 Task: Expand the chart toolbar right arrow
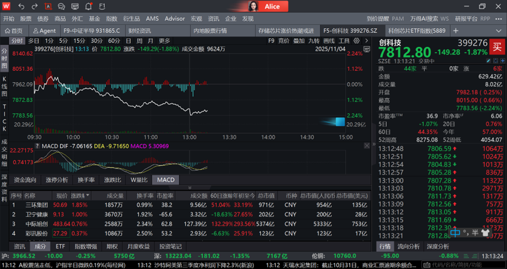365,41
